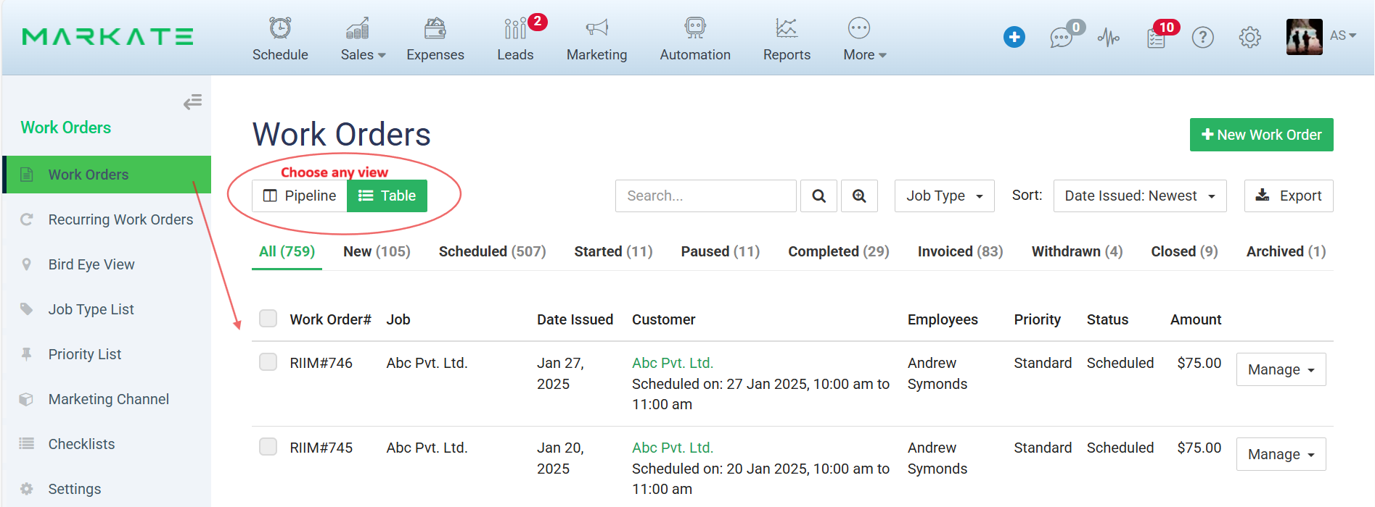Click the RIIM#745 work order number
Screen dimensions: 1375x507
click(x=321, y=448)
